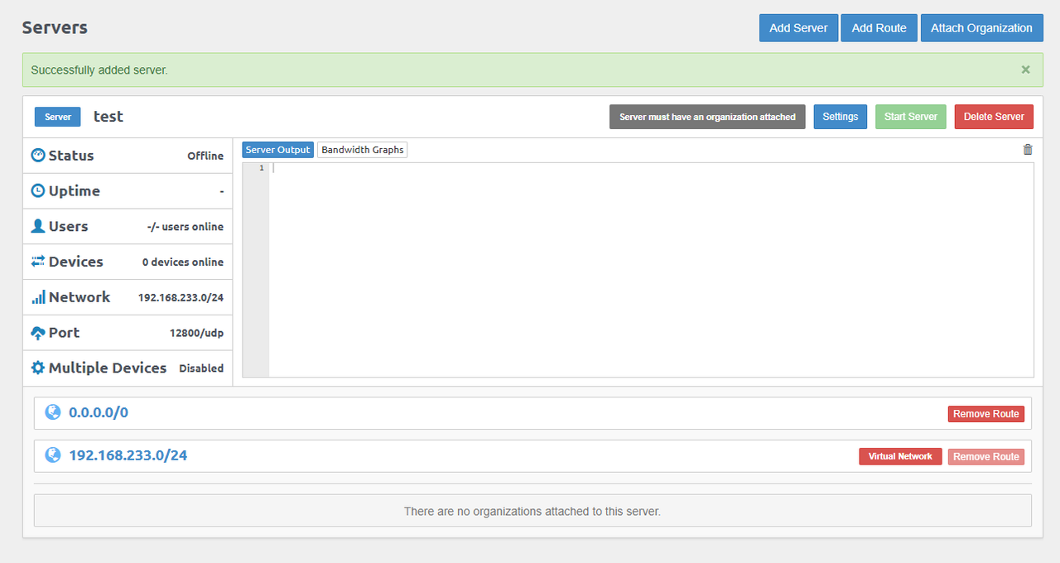
Task: Click line number 1 in output gutter
Action: point(262,168)
